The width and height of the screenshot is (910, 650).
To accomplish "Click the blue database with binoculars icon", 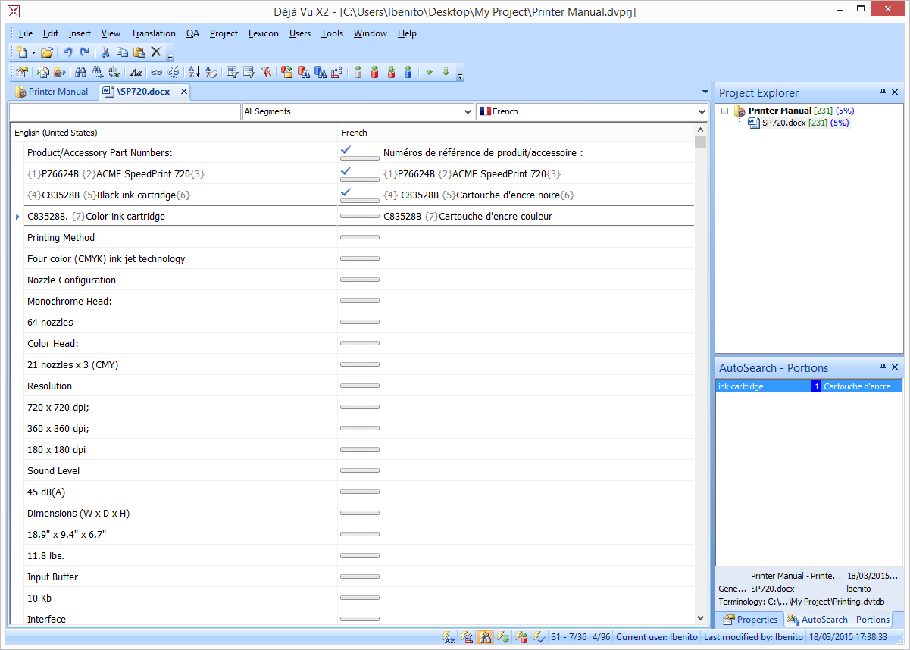I will tap(321, 72).
